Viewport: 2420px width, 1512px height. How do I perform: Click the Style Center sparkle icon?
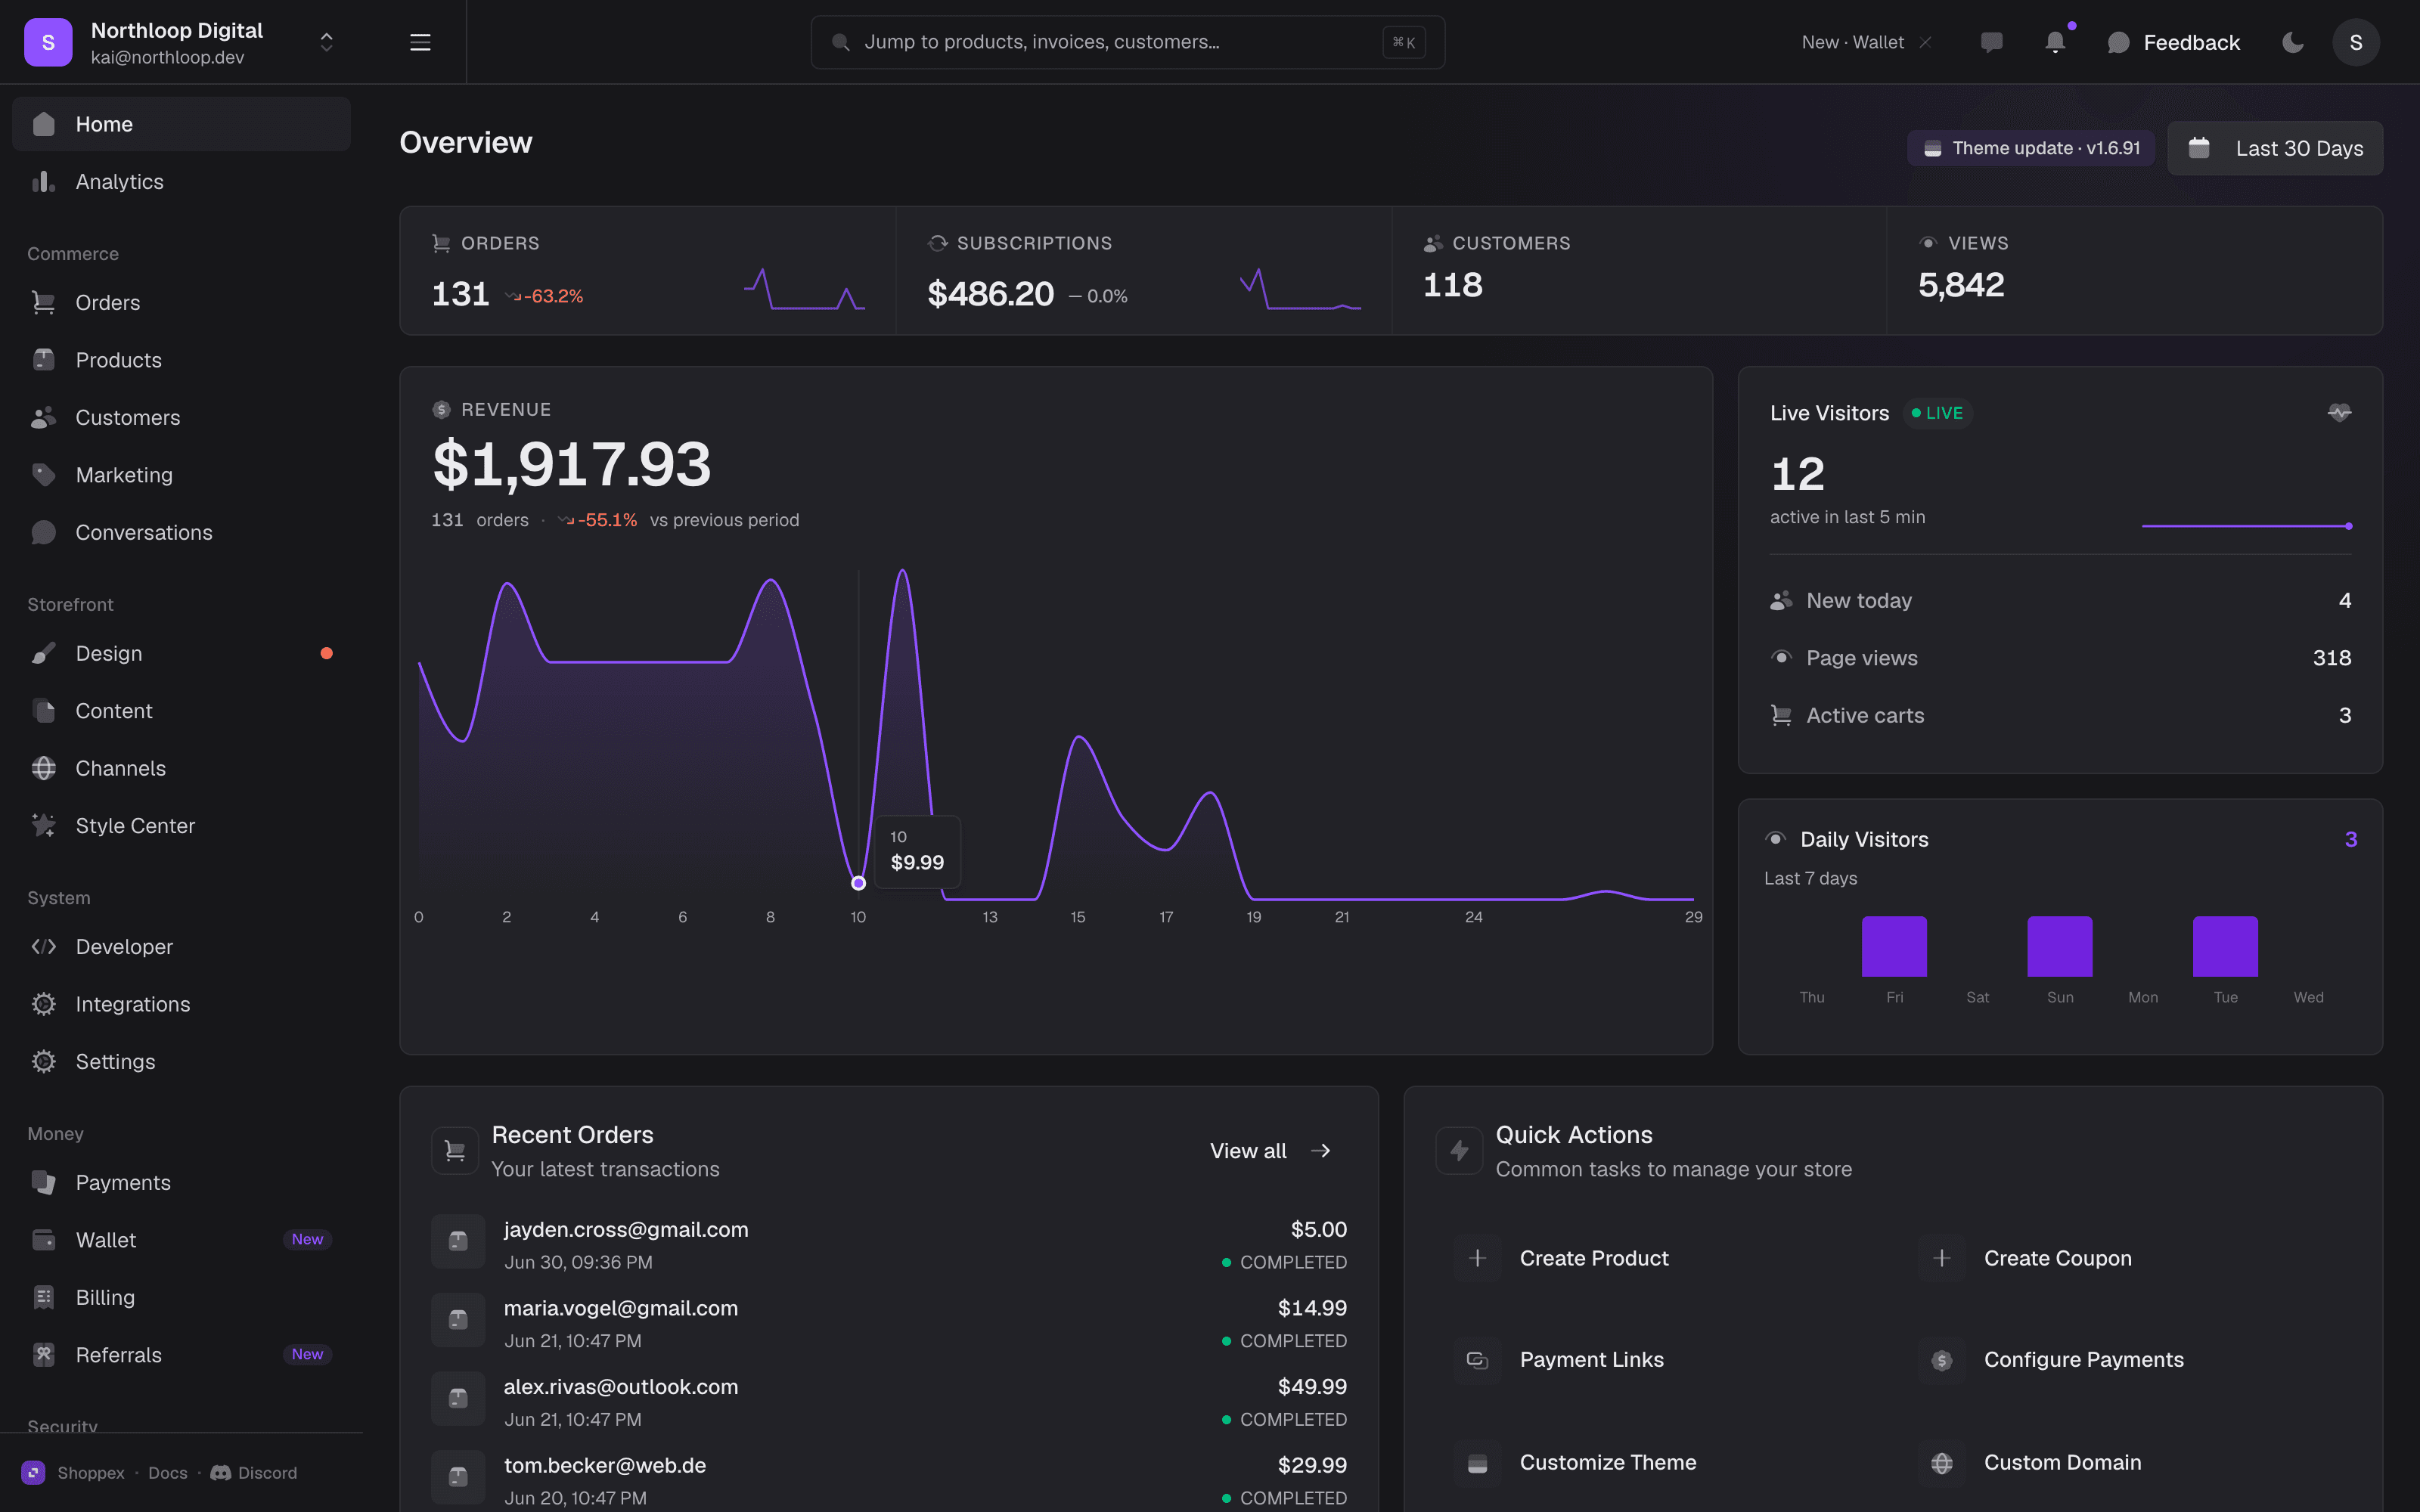43,825
